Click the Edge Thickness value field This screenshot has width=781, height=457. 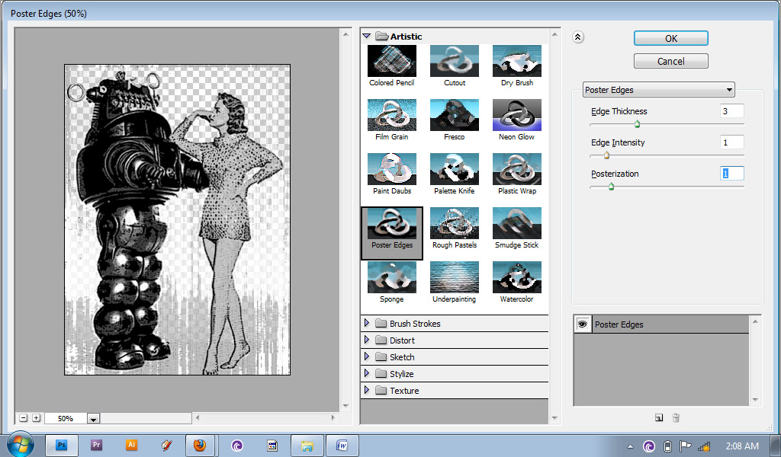(x=731, y=111)
